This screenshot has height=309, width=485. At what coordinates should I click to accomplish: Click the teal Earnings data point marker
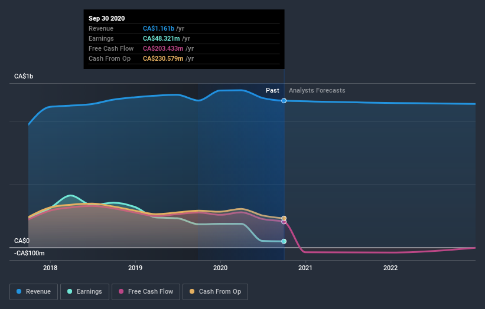[x=284, y=241]
